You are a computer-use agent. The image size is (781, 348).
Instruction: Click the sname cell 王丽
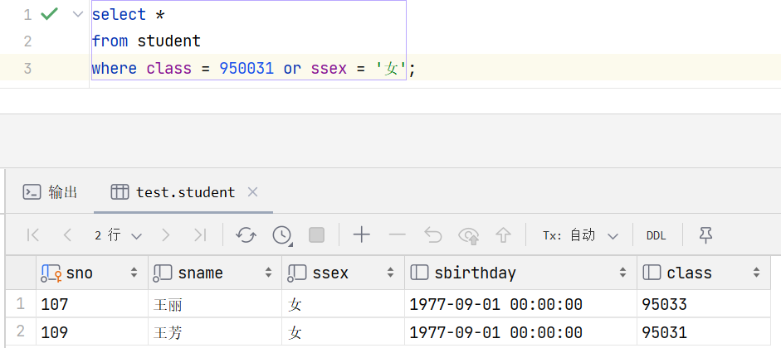pyautogui.click(x=215, y=304)
